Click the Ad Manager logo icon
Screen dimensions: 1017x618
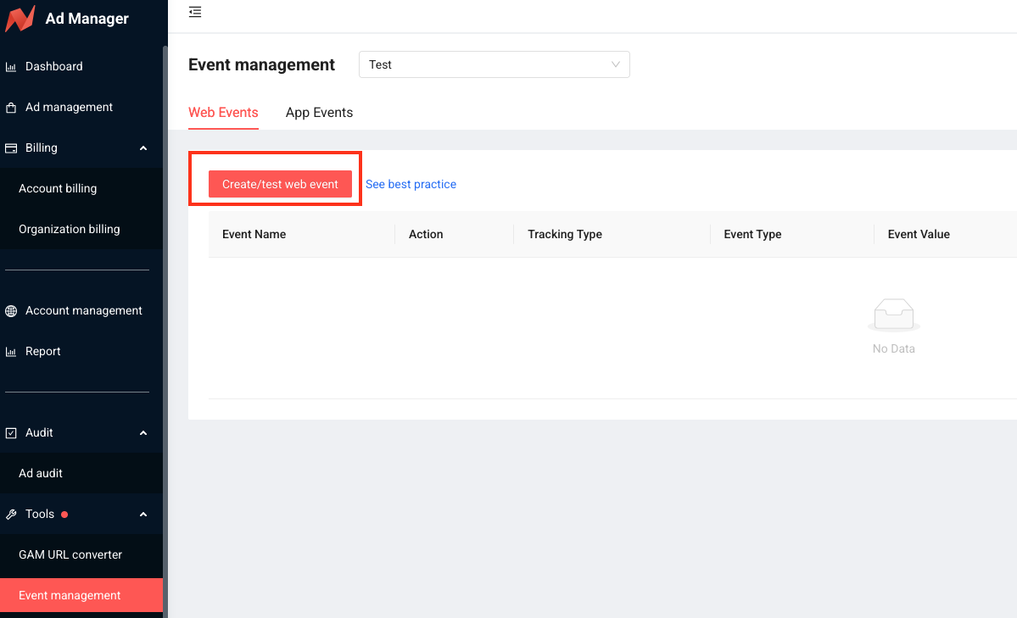(x=20, y=18)
